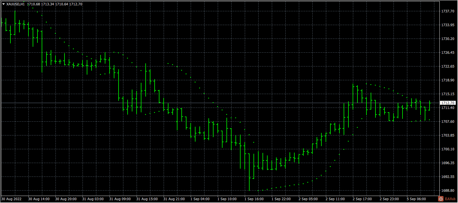Select the high value 1713.34 in chart header
The image size is (458, 203).
pos(48,4)
